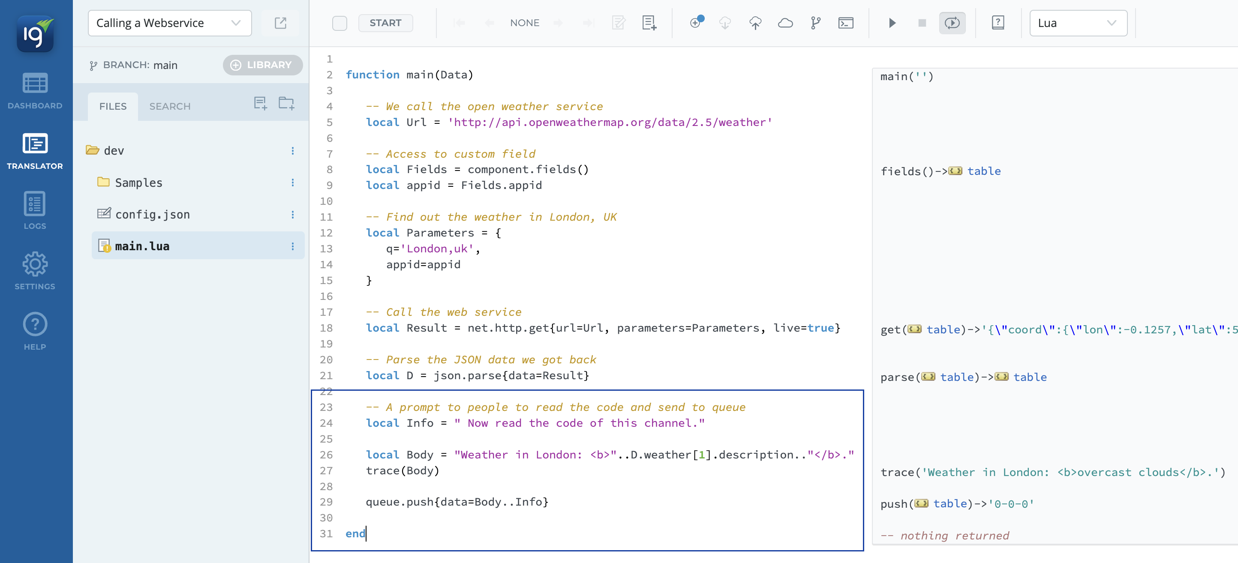This screenshot has height=563, width=1238.
Task: Go to the Logs section
Action: (x=35, y=211)
